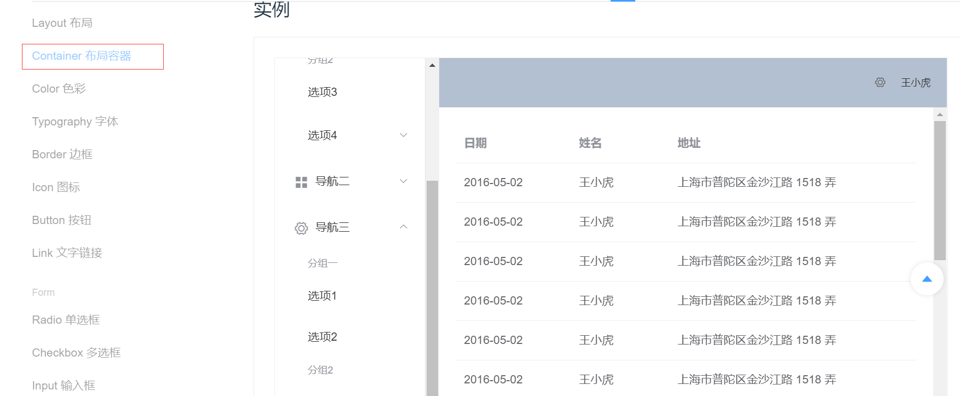Go to Color 色彩 docs
Viewport: 960px width, 396px height.
coord(59,89)
